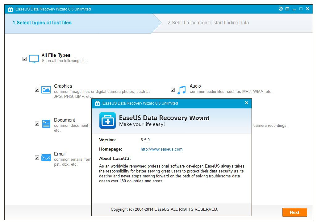Click the EaseUS Data Recovery Wizard heading

[x=164, y=118]
